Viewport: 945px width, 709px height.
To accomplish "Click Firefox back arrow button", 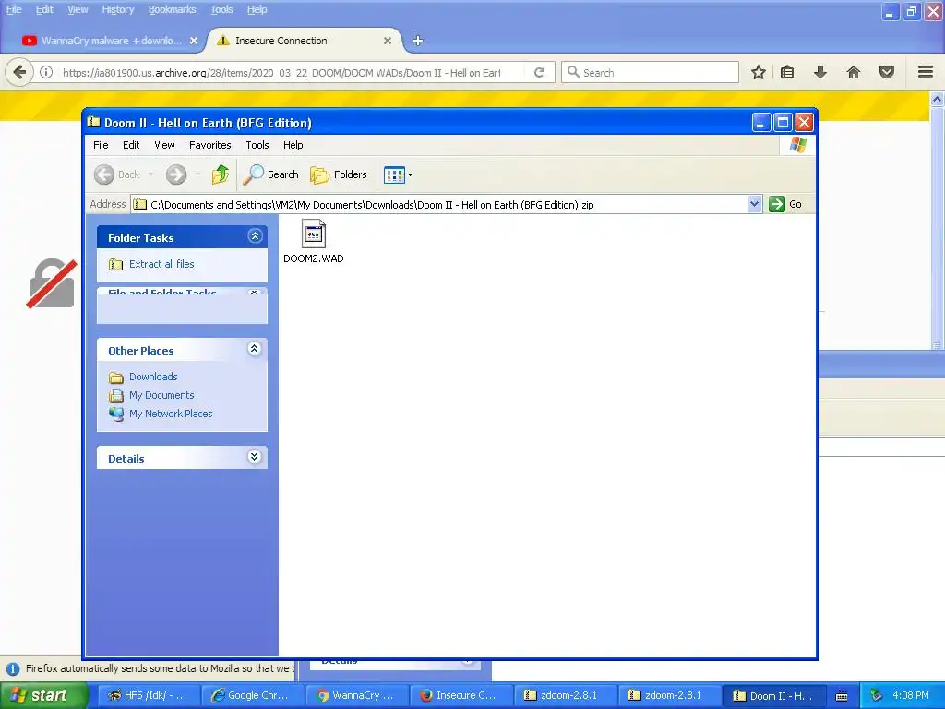I will (x=19, y=72).
